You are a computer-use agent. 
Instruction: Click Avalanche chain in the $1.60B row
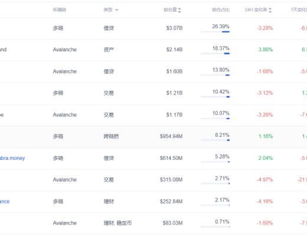tap(64, 71)
